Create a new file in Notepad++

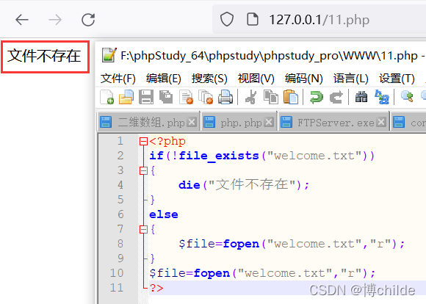[106, 97]
